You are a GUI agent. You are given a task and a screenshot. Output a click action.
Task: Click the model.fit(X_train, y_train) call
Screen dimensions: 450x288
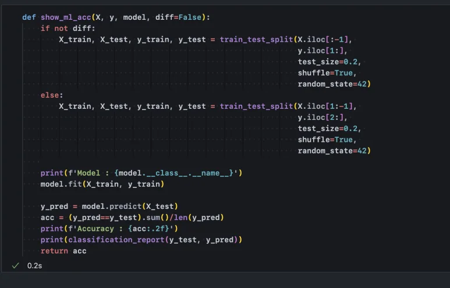(x=102, y=184)
